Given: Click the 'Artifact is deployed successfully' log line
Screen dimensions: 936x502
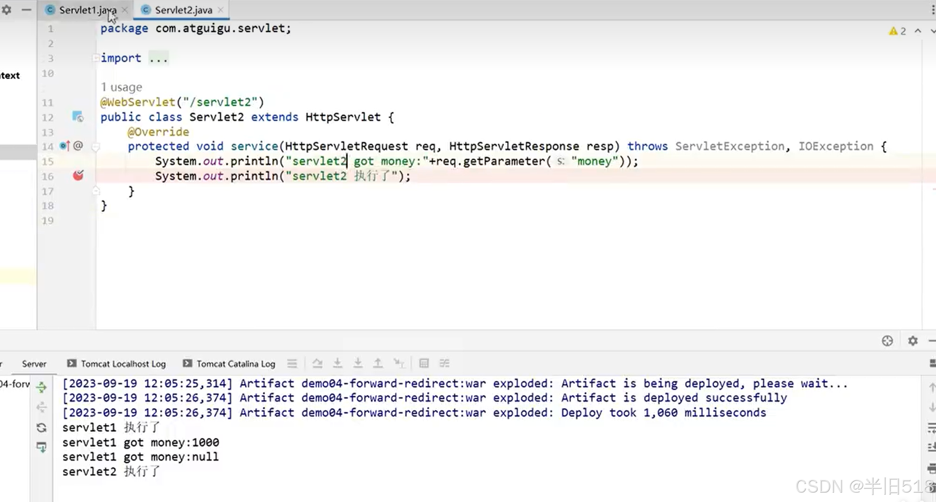Looking at the screenshot, I should [x=425, y=398].
